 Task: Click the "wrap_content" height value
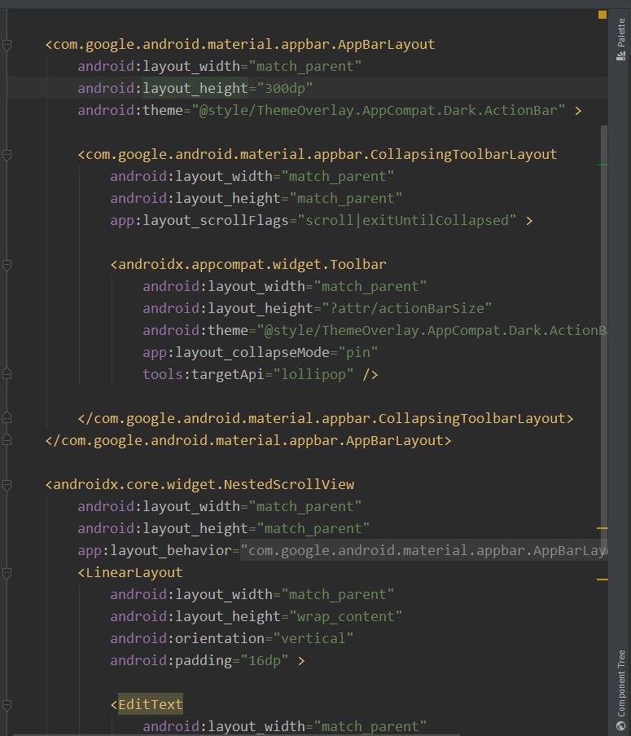point(346,617)
